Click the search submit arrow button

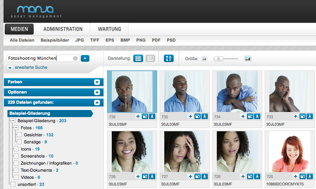pyautogui.click(x=85, y=58)
